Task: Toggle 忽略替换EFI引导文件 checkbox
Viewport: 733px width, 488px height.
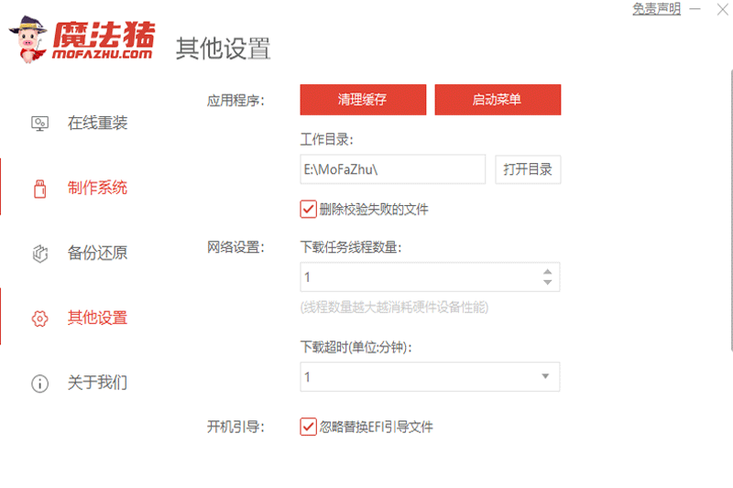Action: [308, 427]
